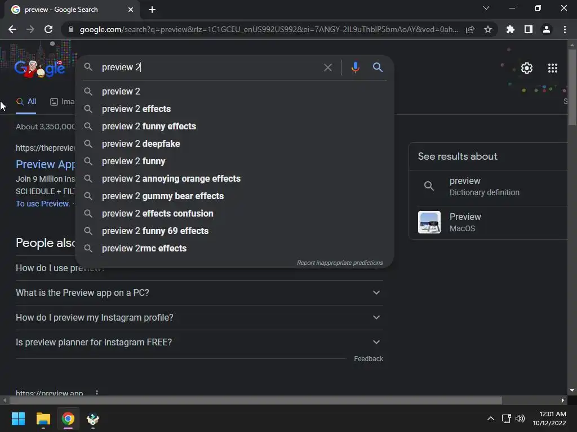Image resolution: width=577 pixels, height=432 pixels.
Task: Open the 'Preview MacOS' result
Action: coord(489,222)
